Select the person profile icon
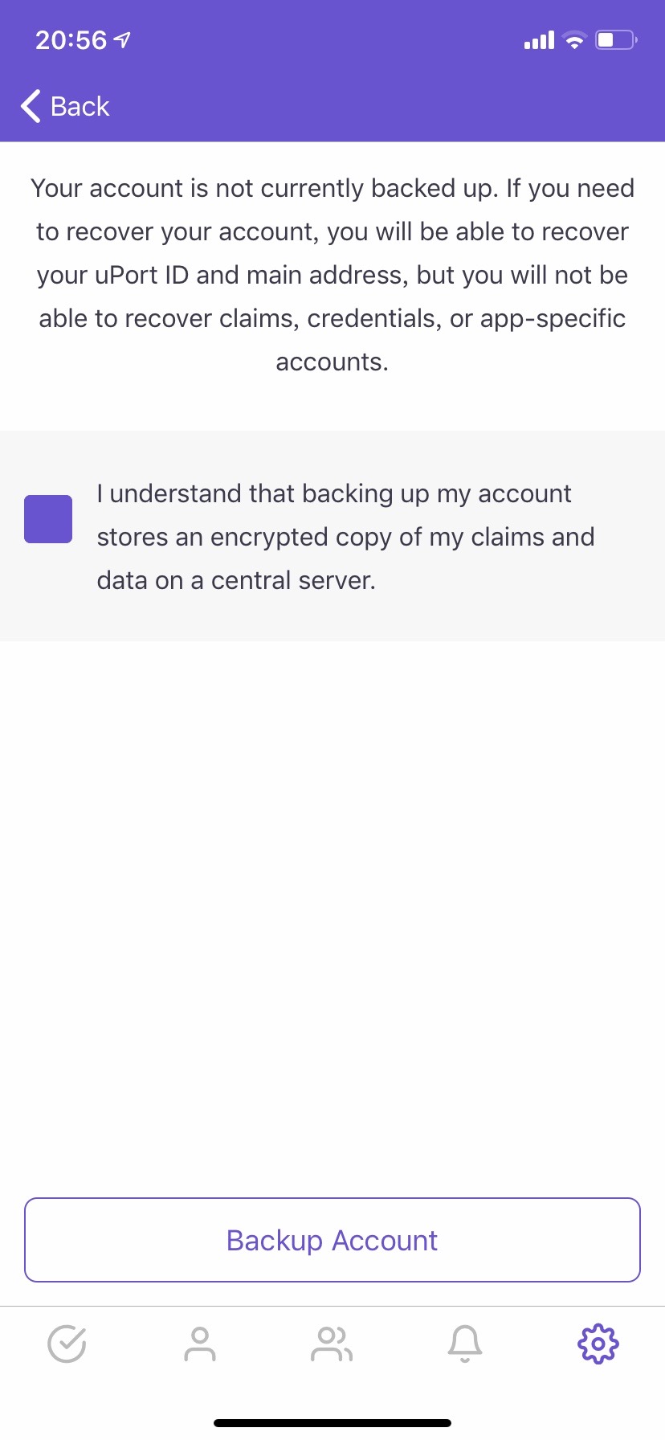The width and height of the screenshot is (665, 1440). pos(200,1342)
